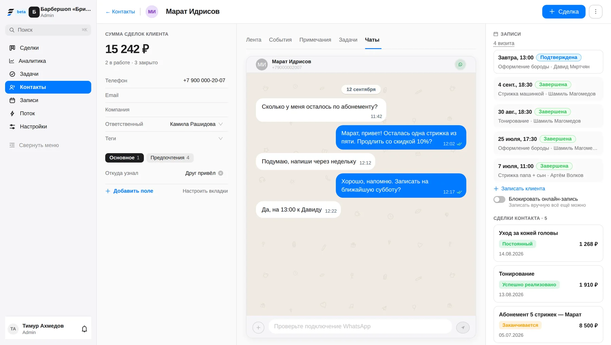The width and height of the screenshot is (611, 345).
Task: Click the plus attachment button in chat
Action: 258,327
